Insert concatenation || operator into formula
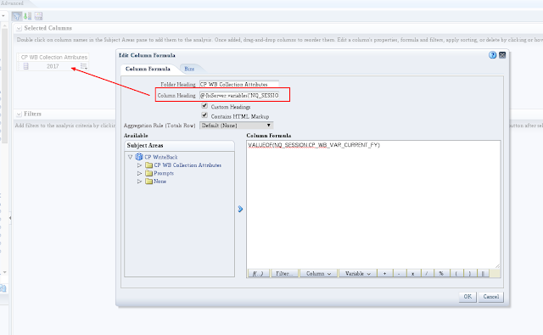 pyautogui.click(x=483, y=273)
